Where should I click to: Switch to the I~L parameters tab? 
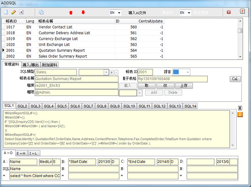point(33,153)
